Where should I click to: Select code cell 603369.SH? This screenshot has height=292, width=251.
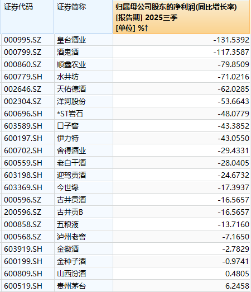(x=27, y=187)
